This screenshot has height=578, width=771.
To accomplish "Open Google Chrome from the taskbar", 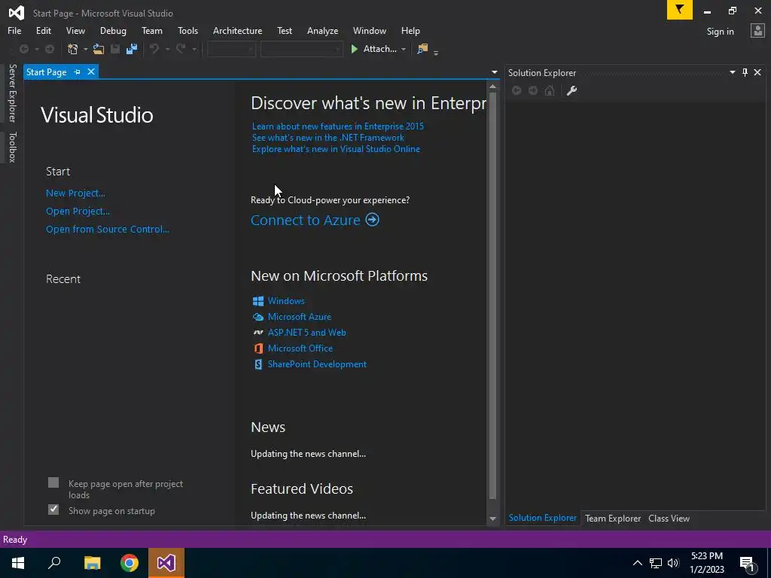I will click(130, 563).
